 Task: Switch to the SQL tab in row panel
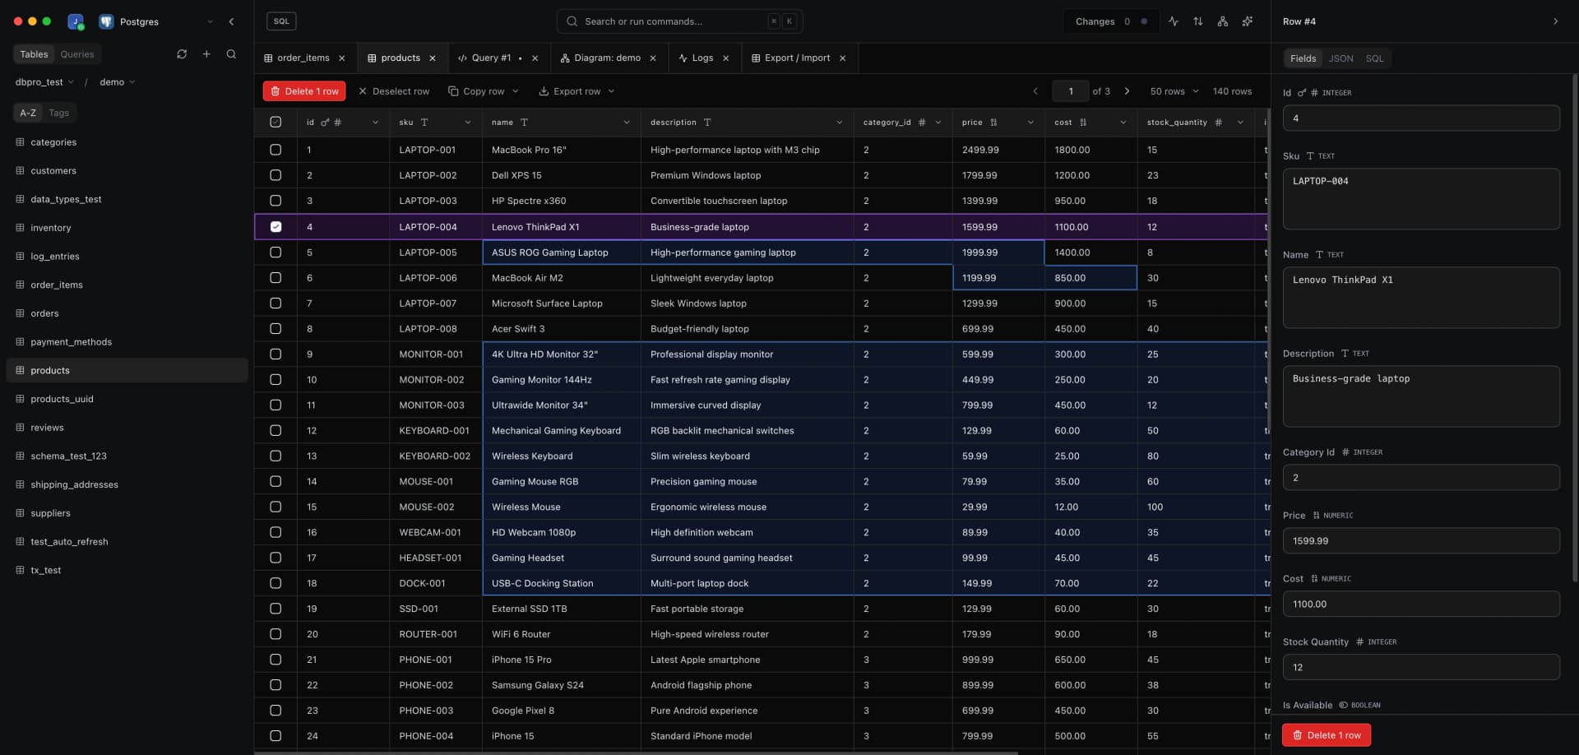point(1375,58)
